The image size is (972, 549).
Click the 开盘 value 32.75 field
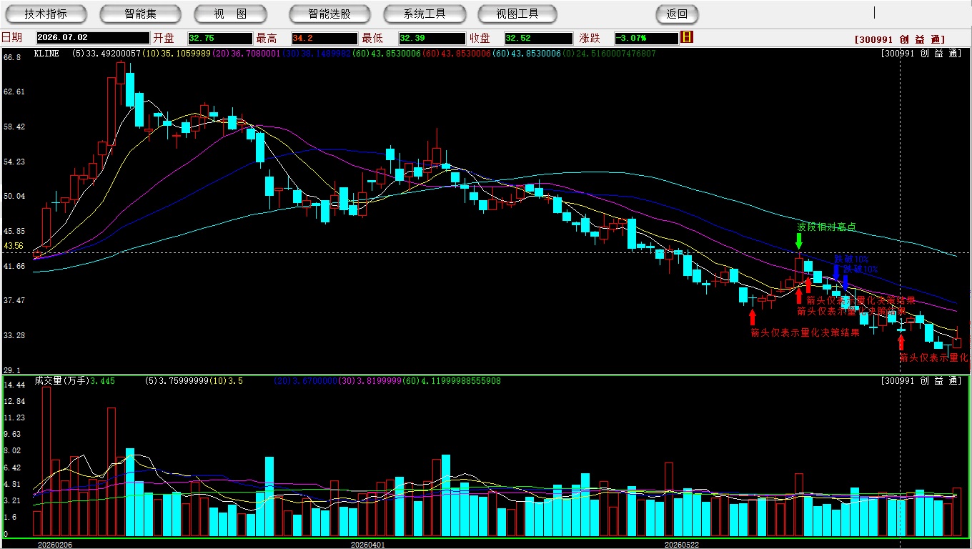coord(220,38)
